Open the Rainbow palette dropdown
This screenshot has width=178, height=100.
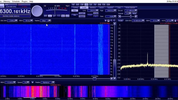53,82
